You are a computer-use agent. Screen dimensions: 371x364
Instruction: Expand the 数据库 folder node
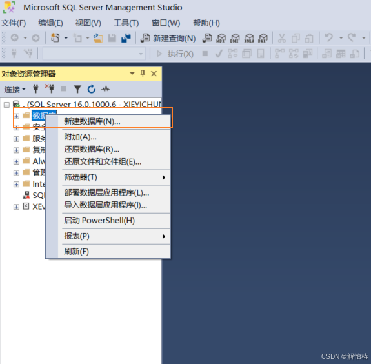[16, 116]
